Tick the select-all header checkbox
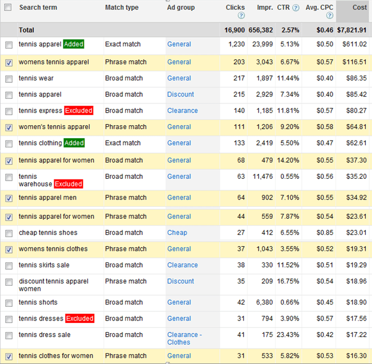Image resolution: width=372 pixels, height=364 pixels. click(8, 7)
